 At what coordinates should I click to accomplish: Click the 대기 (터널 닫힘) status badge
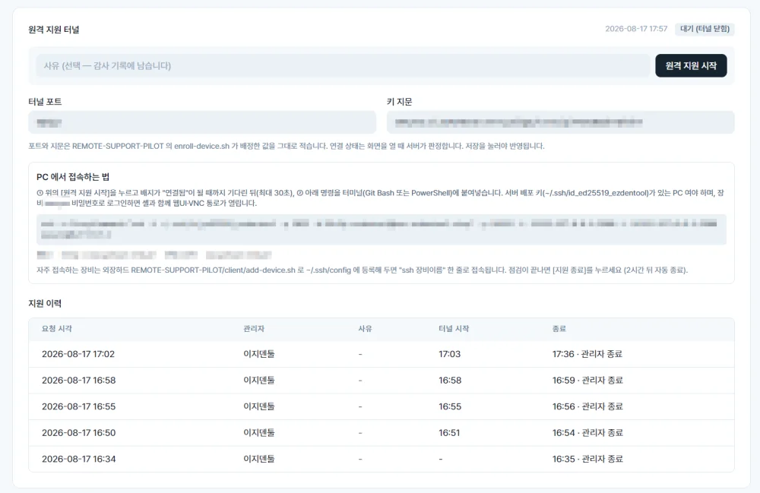click(705, 29)
